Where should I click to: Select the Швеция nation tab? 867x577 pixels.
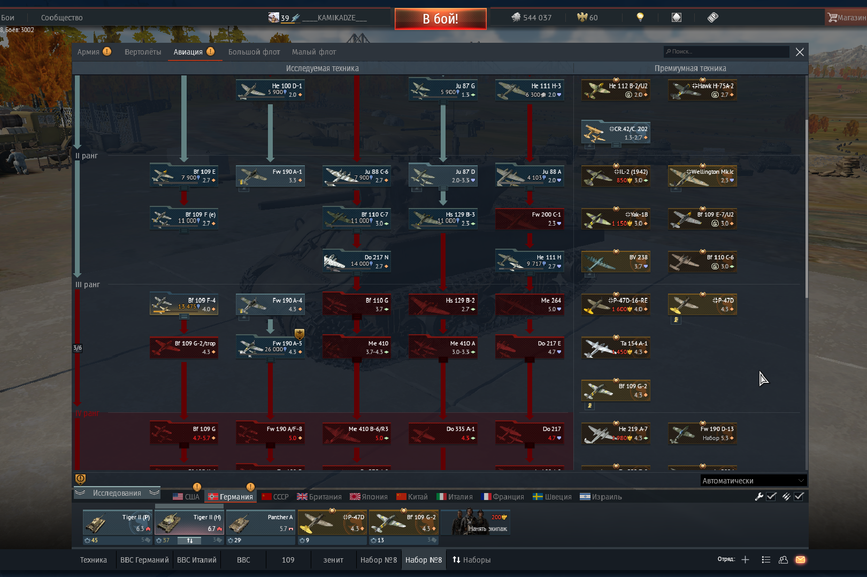click(x=553, y=497)
